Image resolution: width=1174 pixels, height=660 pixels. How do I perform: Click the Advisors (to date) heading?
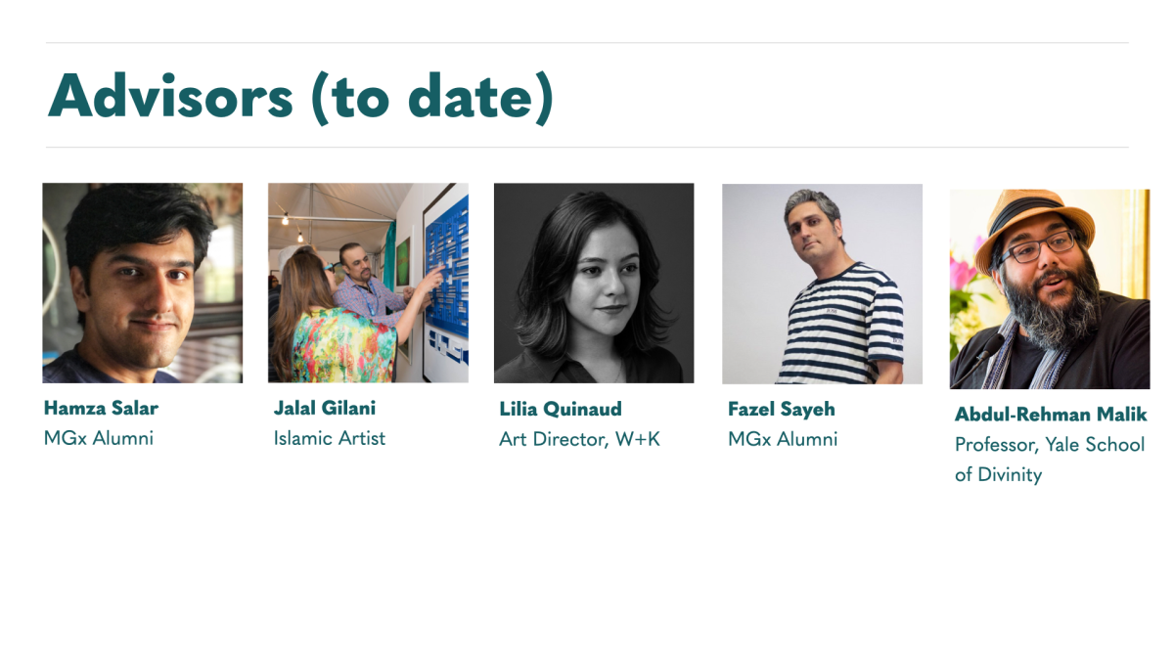(300, 97)
